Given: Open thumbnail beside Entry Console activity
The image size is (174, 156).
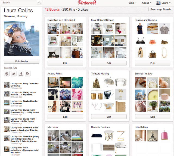Looking at the screenshot, I should (x=7, y=85).
